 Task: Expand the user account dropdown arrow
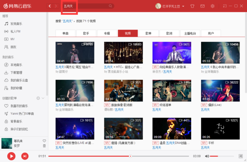183,6
